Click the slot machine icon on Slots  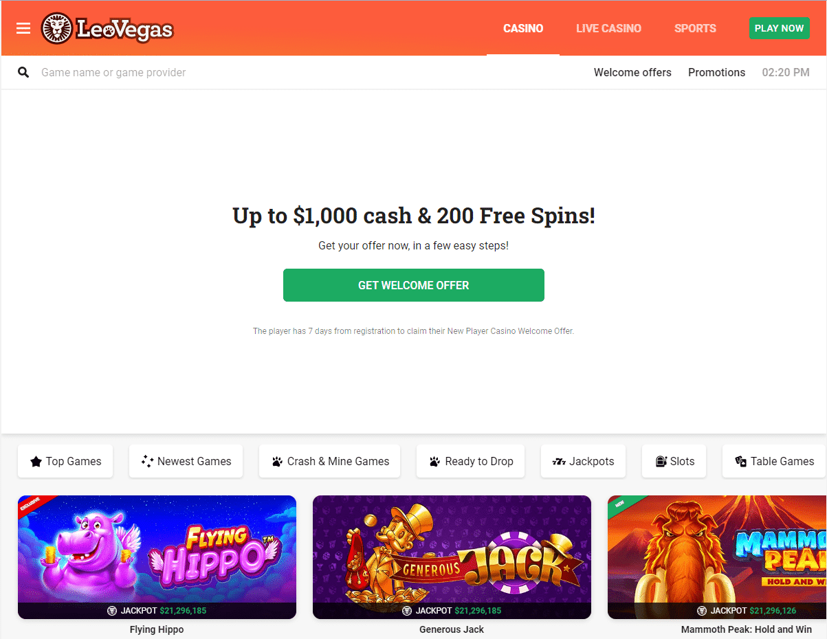tap(661, 462)
